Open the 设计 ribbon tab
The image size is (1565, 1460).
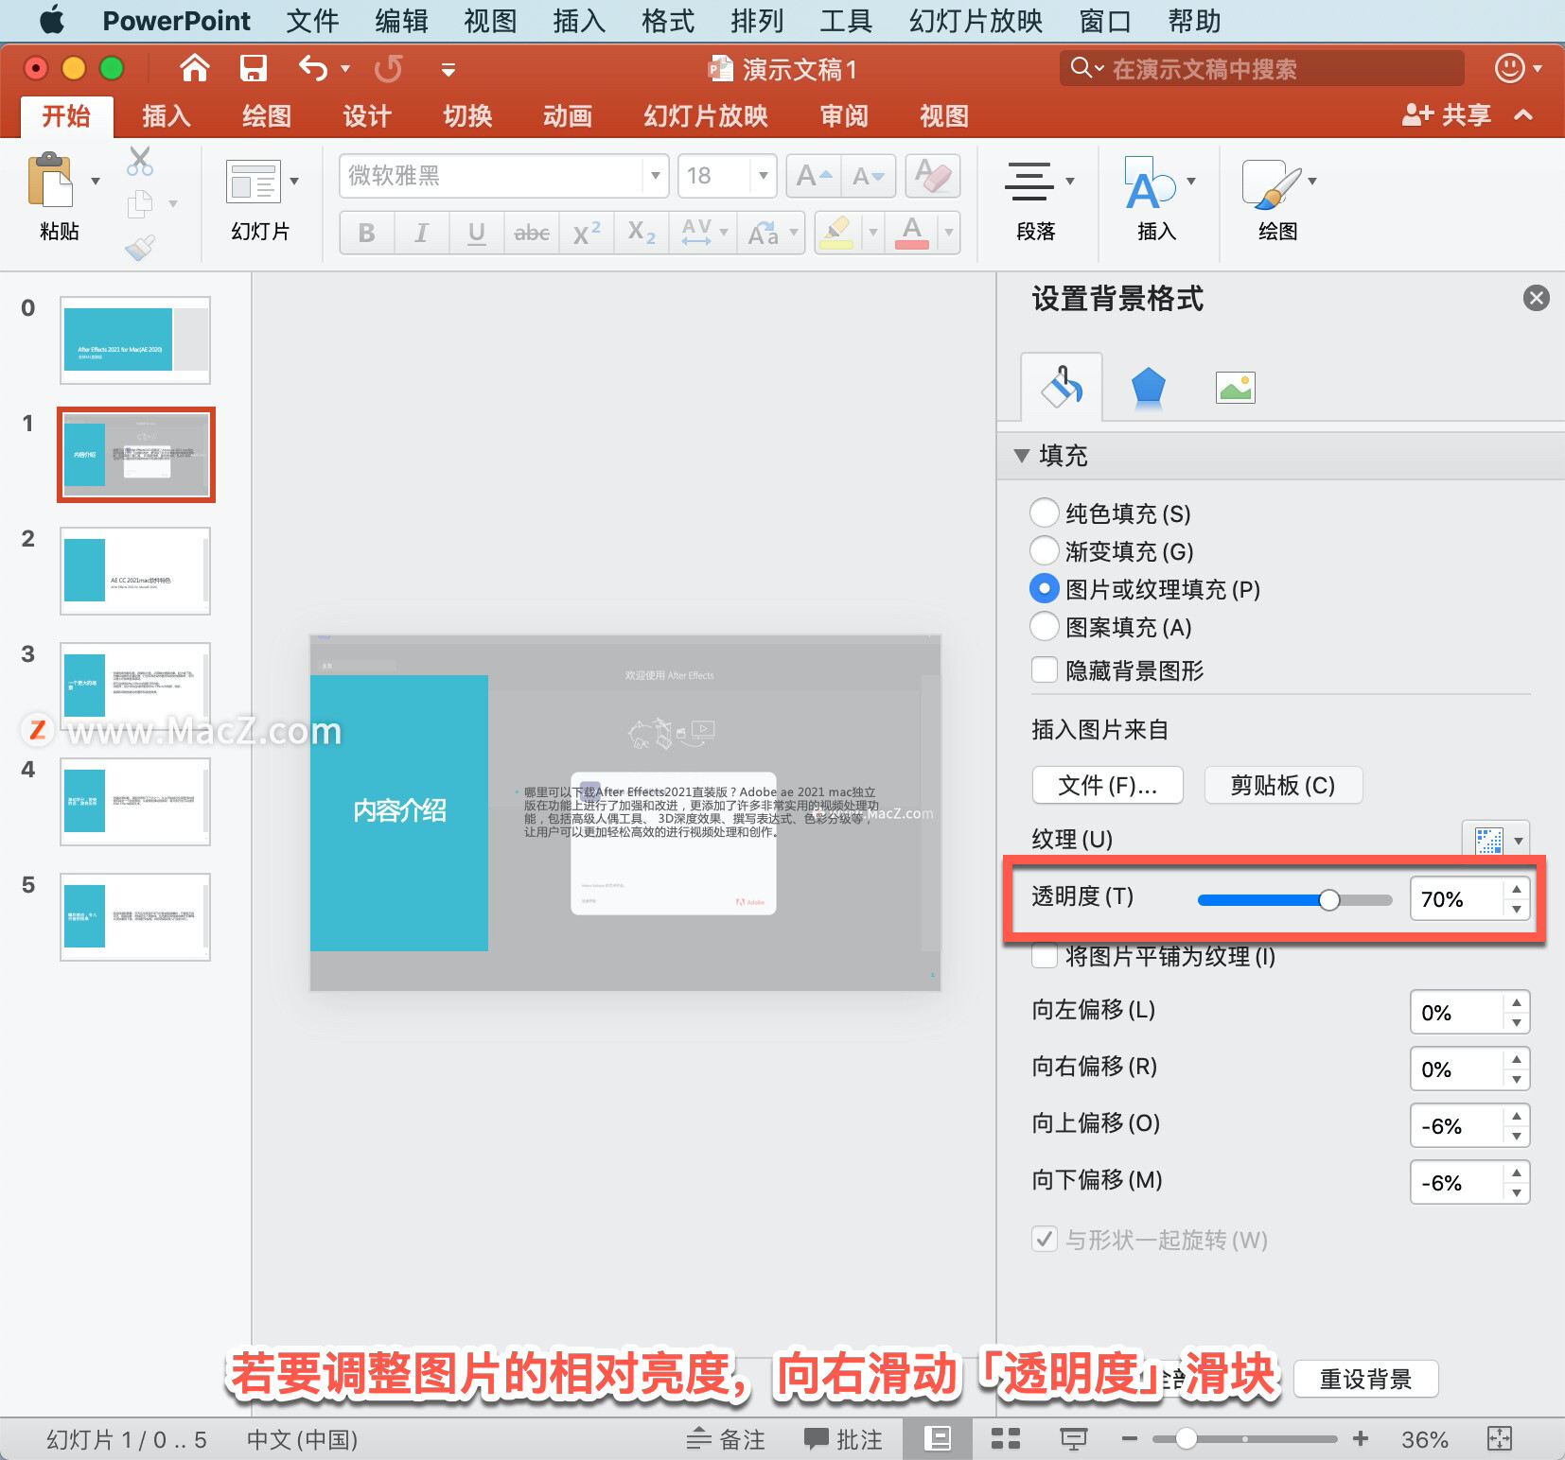pyautogui.click(x=367, y=115)
